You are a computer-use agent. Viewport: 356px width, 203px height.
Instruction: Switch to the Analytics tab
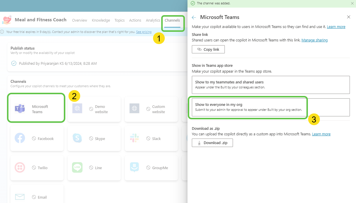153,20
